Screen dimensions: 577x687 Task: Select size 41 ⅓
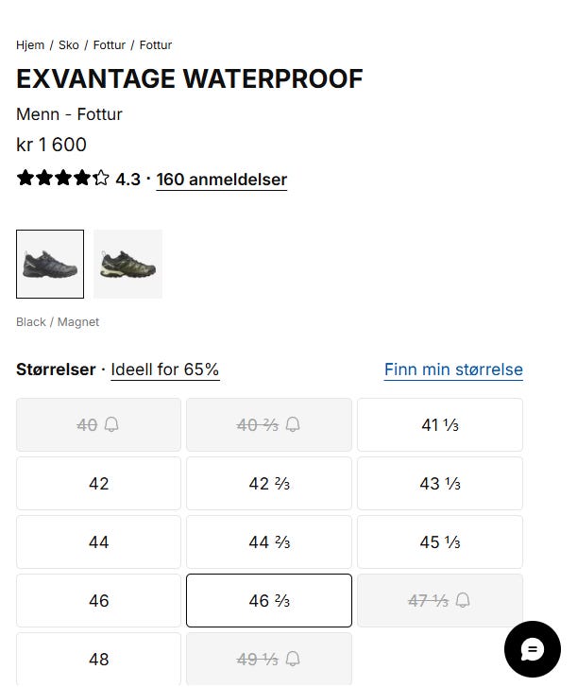(x=440, y=425)
